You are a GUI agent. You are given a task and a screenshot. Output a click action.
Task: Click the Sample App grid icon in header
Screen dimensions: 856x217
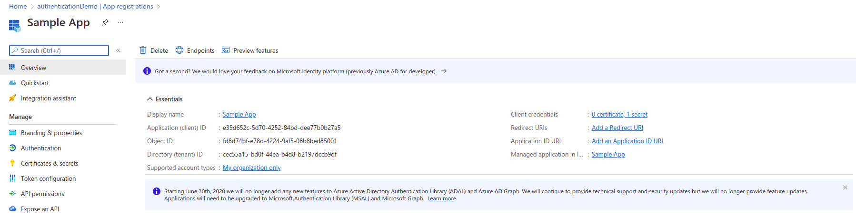tap(15, 26)
